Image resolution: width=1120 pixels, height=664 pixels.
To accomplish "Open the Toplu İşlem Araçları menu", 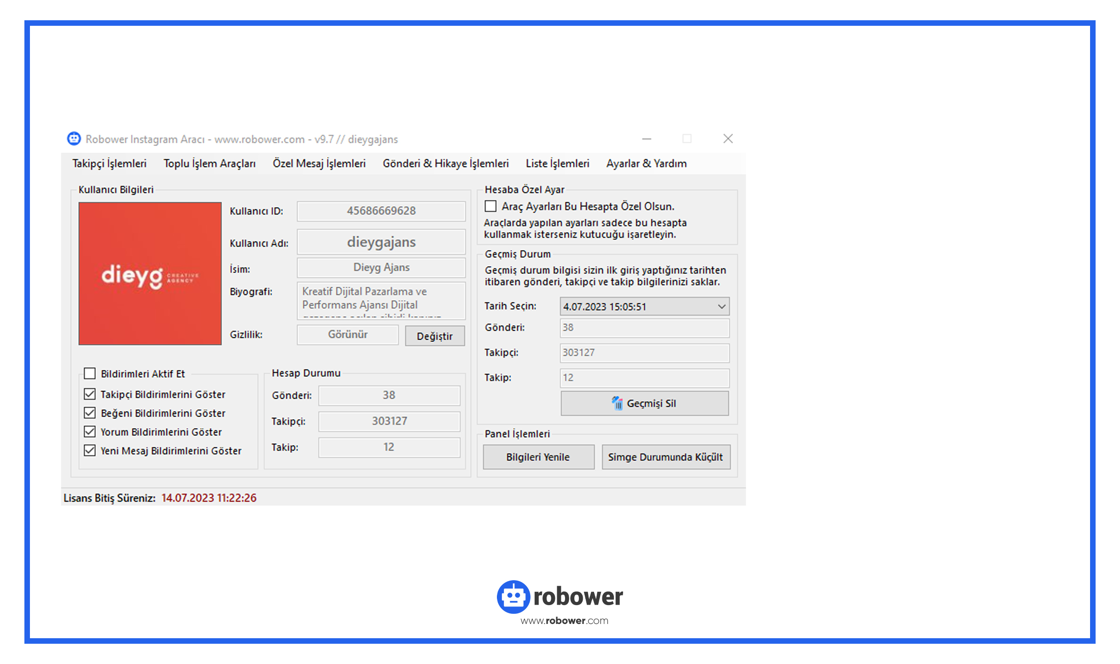I will pos(210,163).
